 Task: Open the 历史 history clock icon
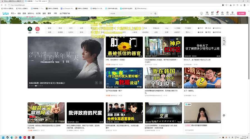pos(227,13)
